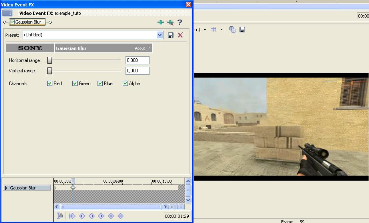Save the preset with floppy disk icon
Image resolution: width=369 pixels, height=223 pixels.
[x=171, y=35]
